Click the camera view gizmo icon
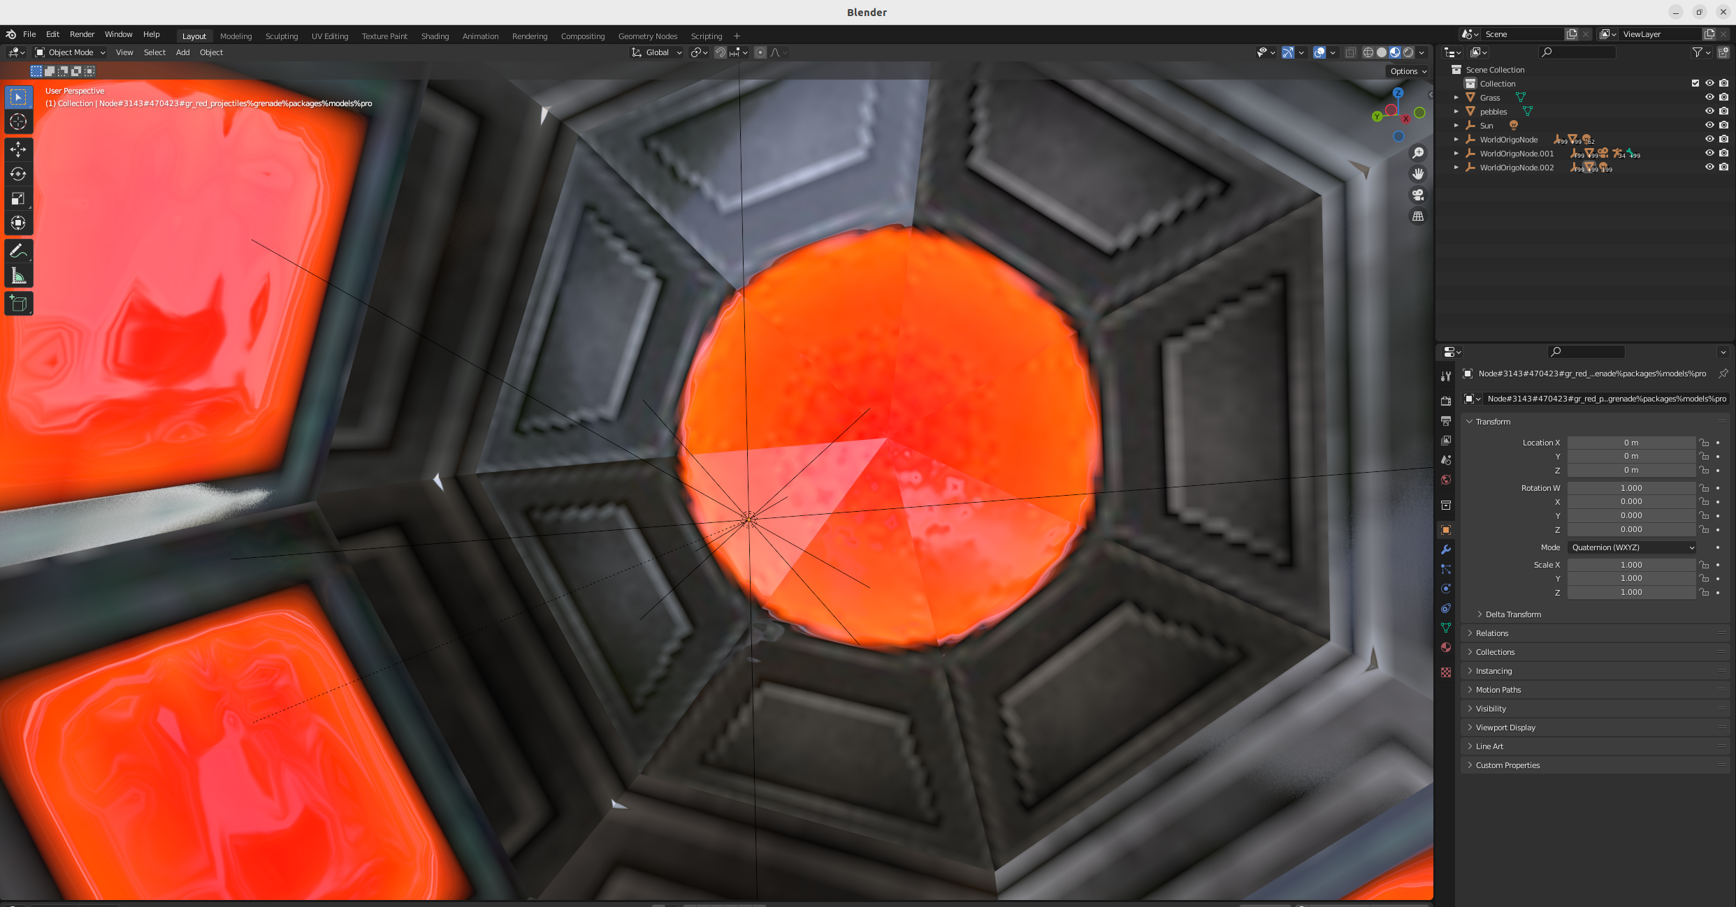1736x907 pixels. [x=1417, y=195]
